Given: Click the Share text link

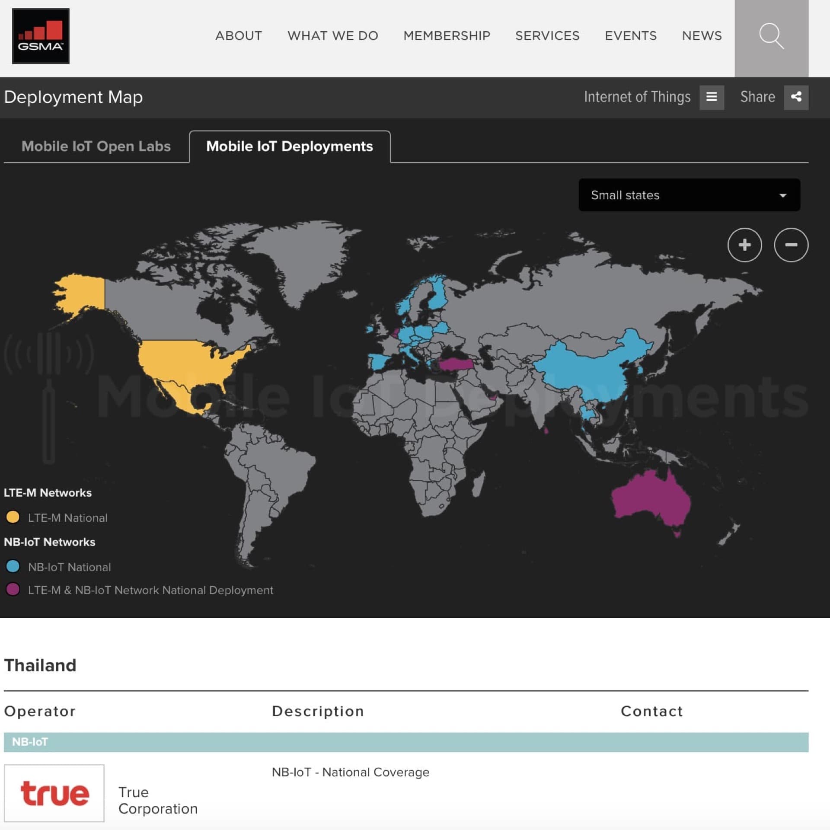Looking at the screenshot, I should [757, 97].
